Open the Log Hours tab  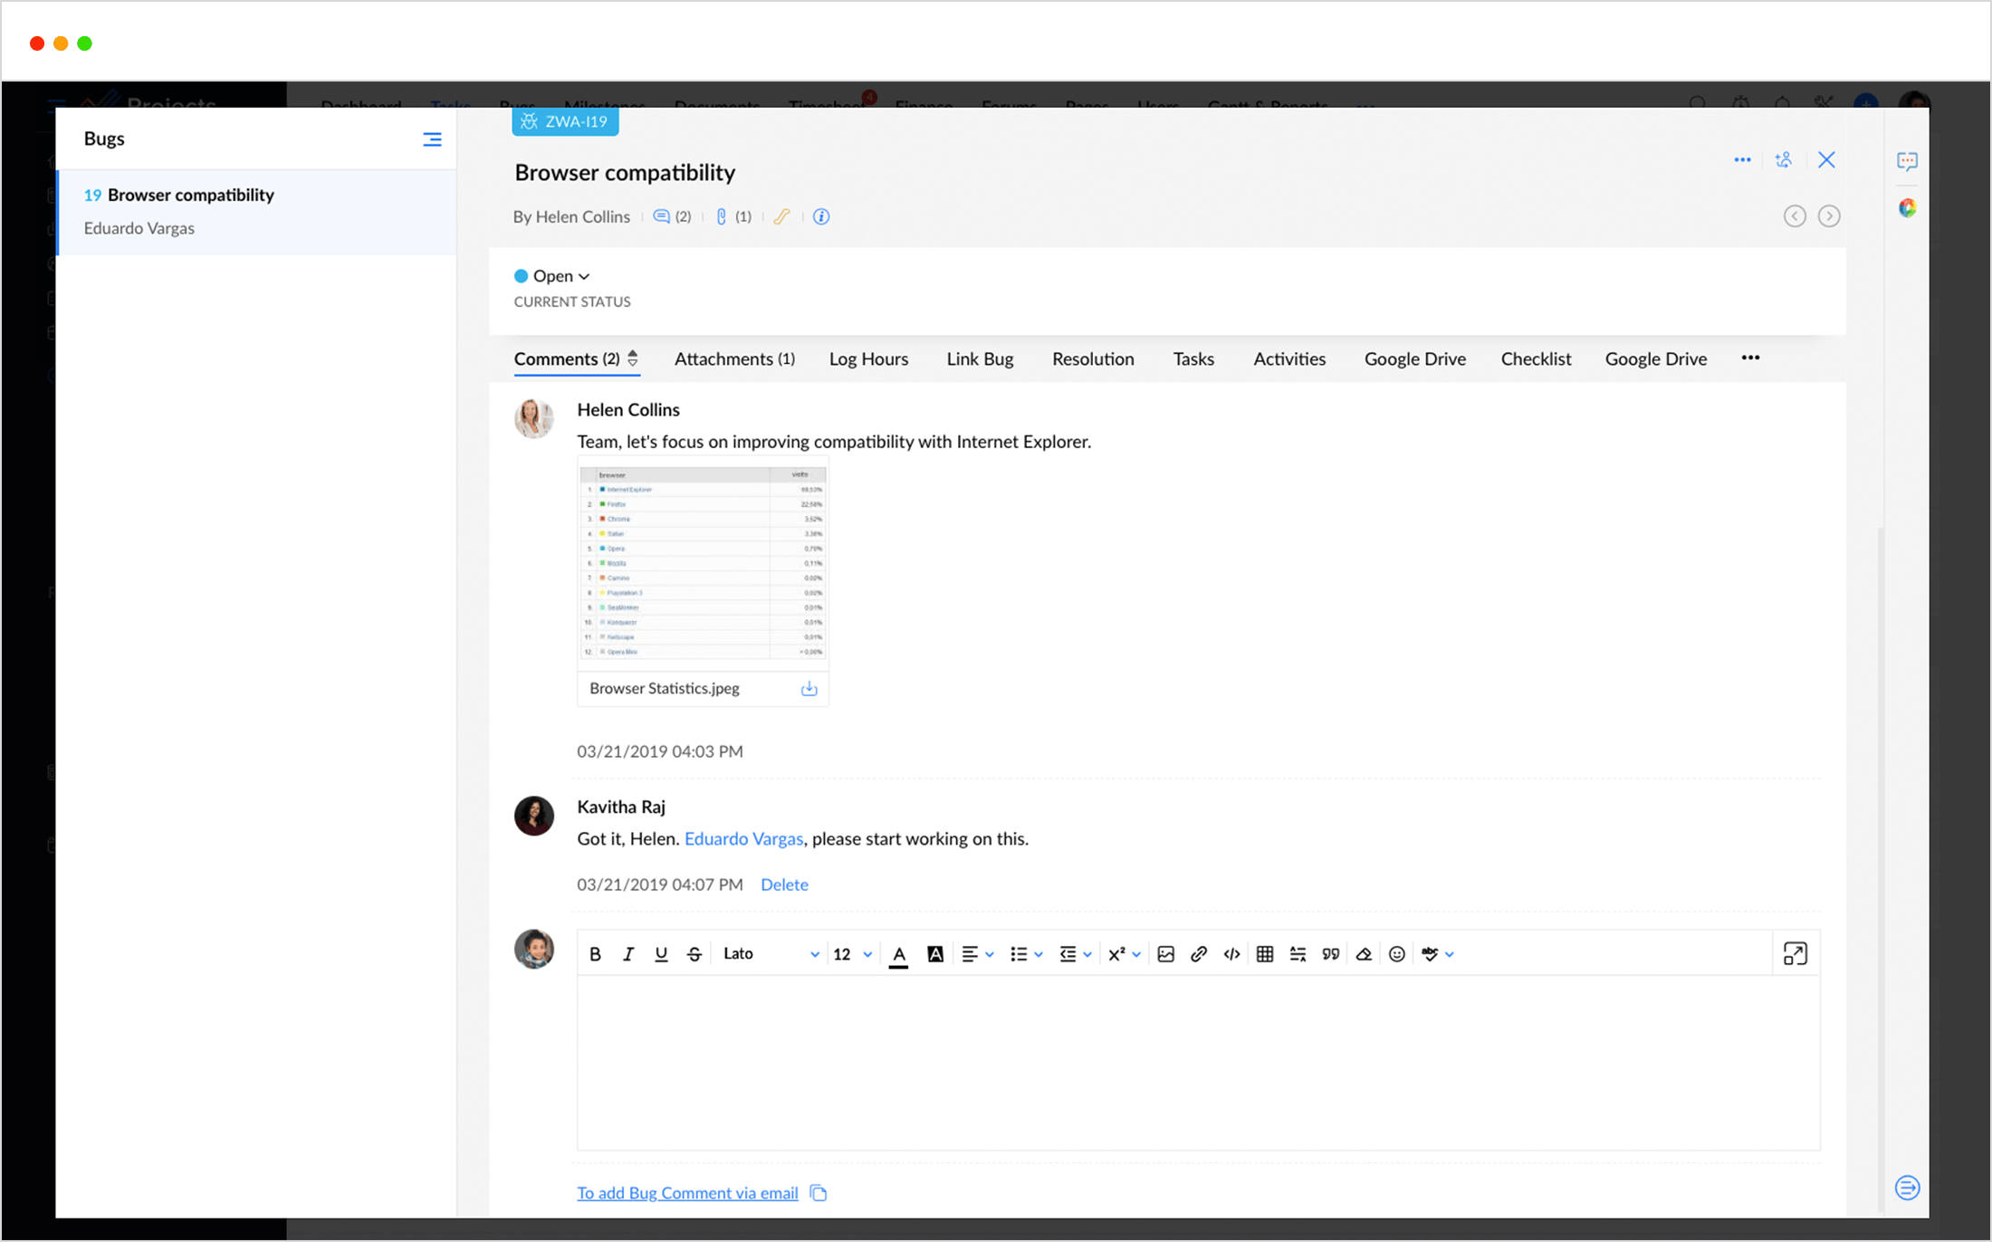pyautogui.click(x=868, y=359)
